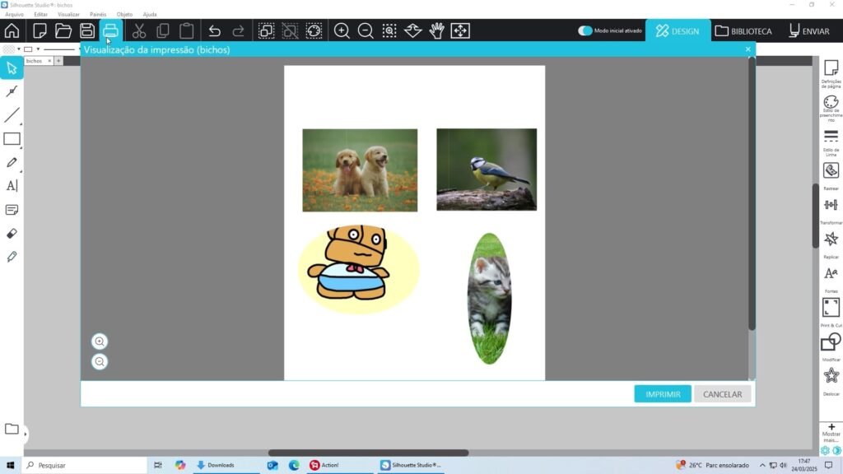This screenshot has width=843, height=474.
Task: Open the Fill Style panel
Action: (831, 108)
